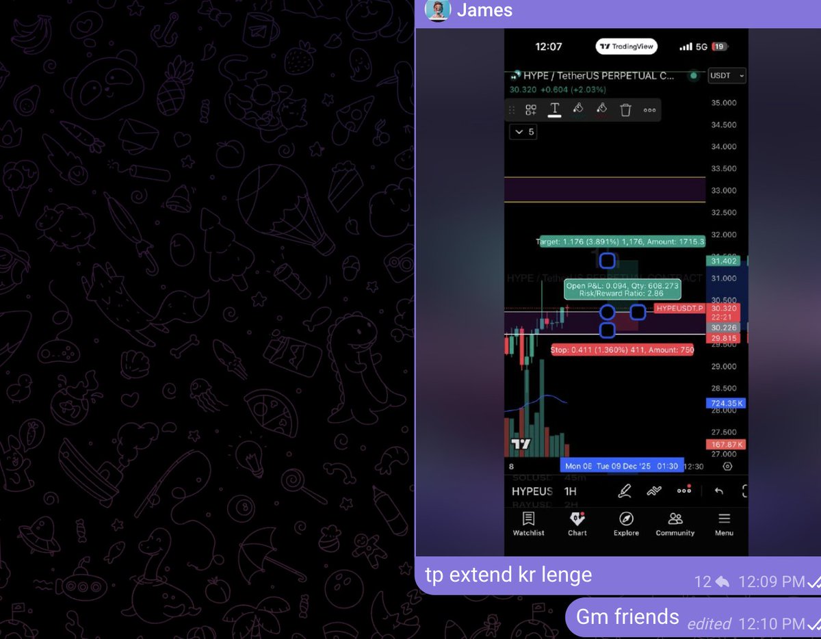Click the 29.815 stop price tag
Viewport: 821px width, 639px height.
pyautogui.click(x=724, y=339)
